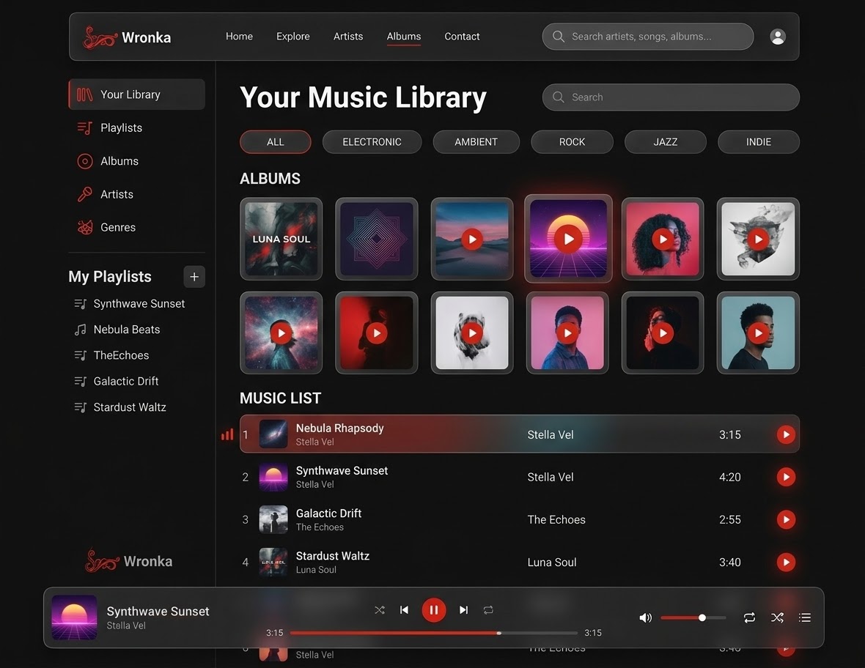Play the mountain lake album

472,240
